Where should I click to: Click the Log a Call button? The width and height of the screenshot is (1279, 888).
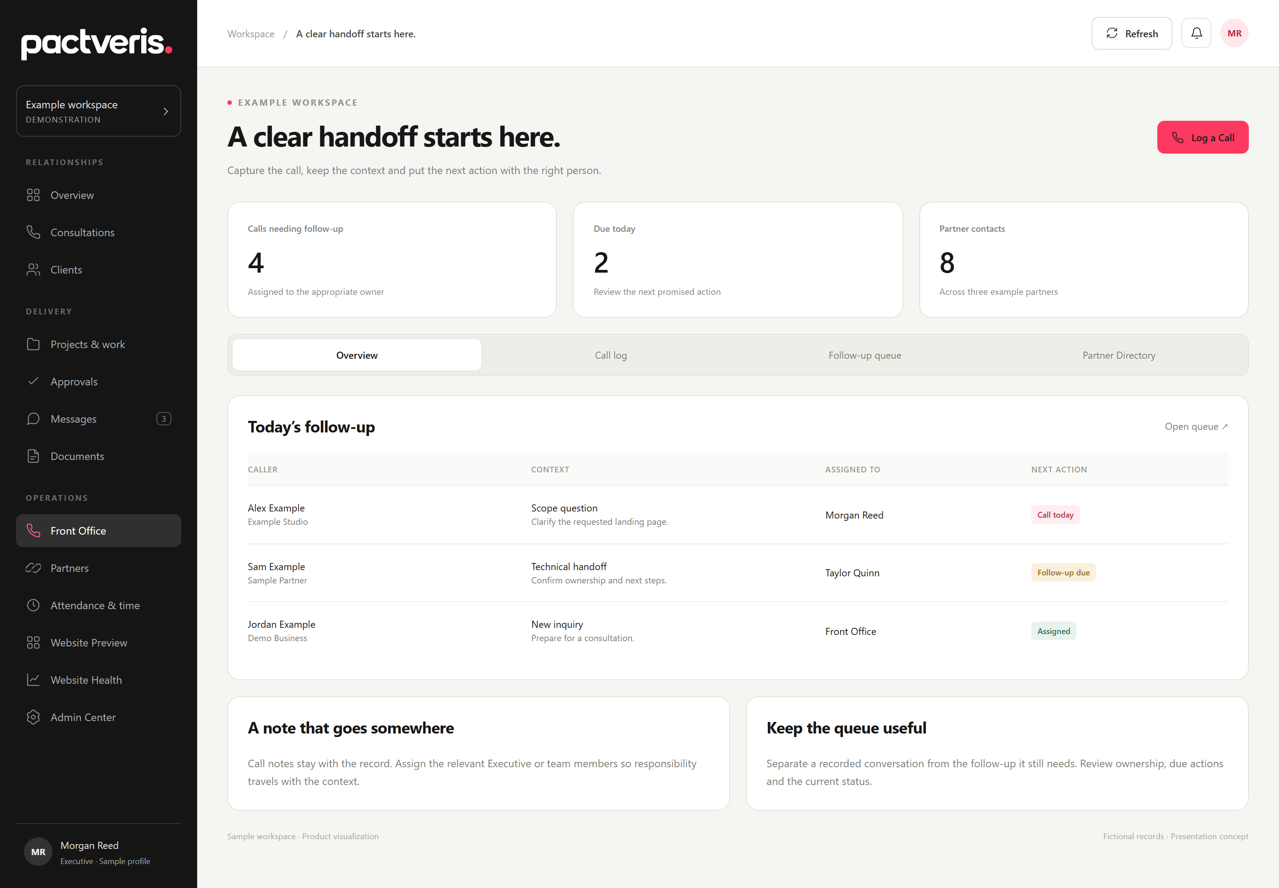1203,138
